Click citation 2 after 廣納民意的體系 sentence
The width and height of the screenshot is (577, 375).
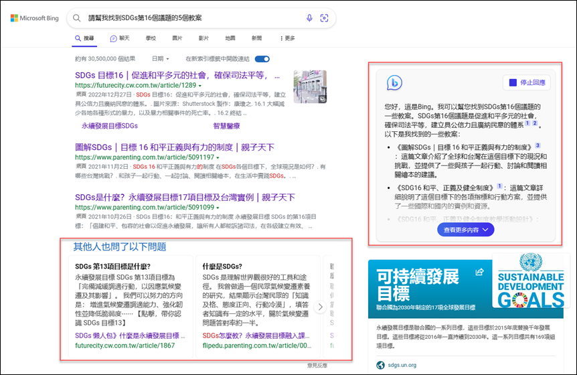coord(535,123)
